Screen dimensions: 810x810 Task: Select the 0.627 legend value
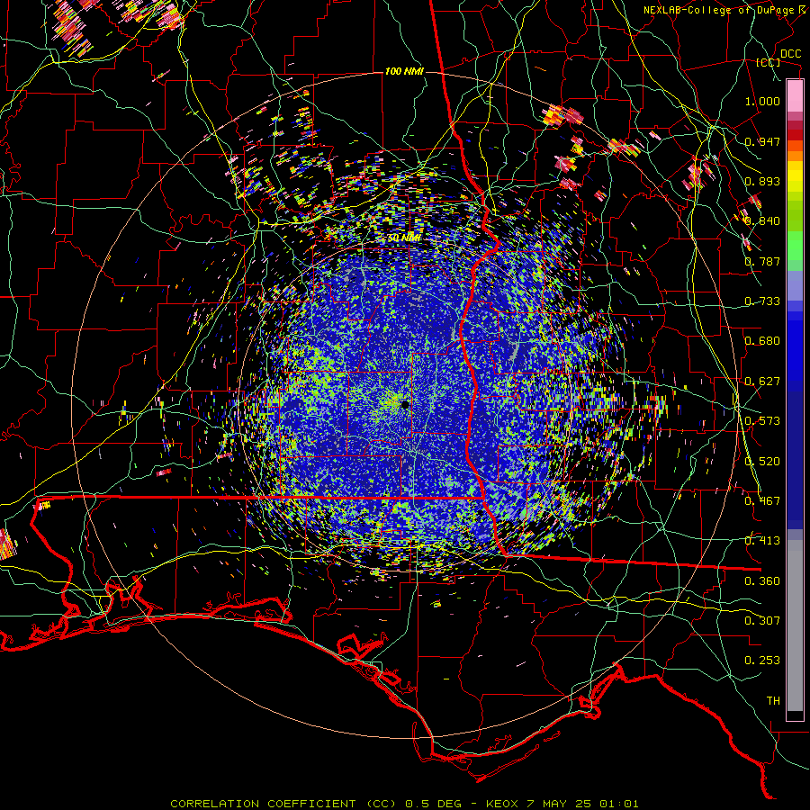[762, 382]
